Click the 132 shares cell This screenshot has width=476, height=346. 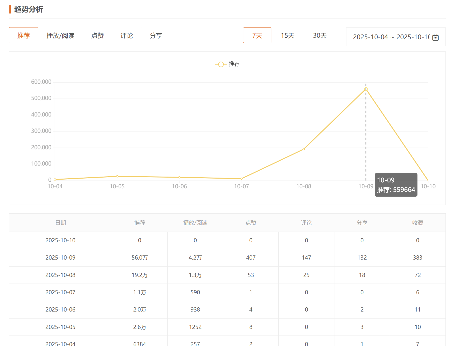362,258
